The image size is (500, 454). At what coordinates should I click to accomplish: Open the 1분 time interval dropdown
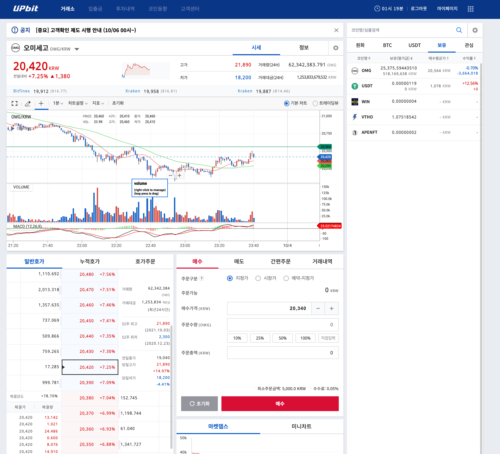[x=58, y=103]
